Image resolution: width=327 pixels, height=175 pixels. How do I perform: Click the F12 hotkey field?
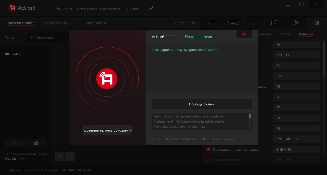(x=297, y=76)
